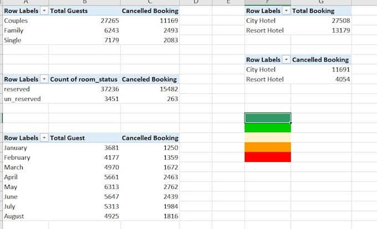Viewport: 377px width, 229px height.
Task: Open Row Labels filter above reserved row
Action: (x=44, y=80)
